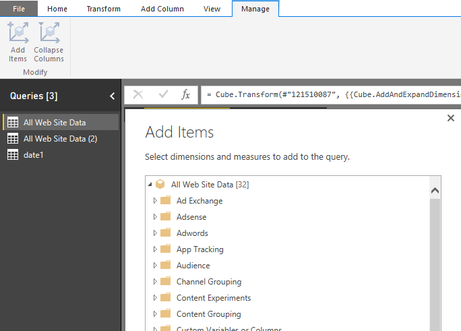Confirm the formula with the checkmark icon
461x331 pixels.
(x=163, y=94)
